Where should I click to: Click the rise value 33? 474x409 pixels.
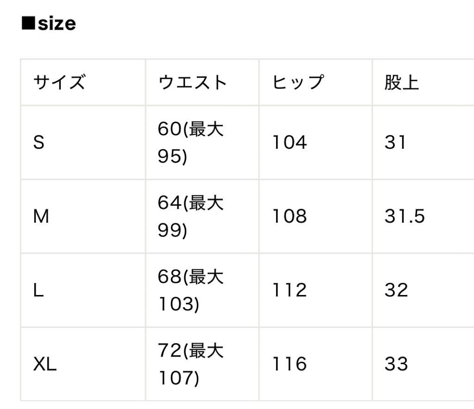396,365
